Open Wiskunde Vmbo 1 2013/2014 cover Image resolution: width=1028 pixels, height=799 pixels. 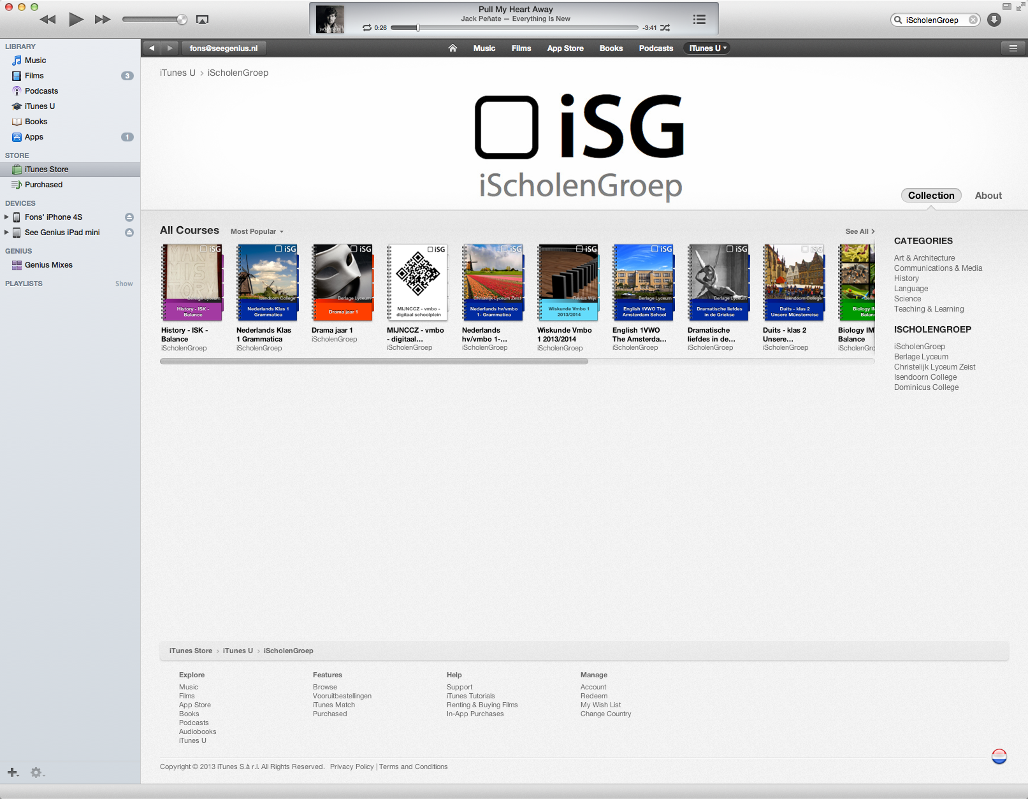click(568, 282)
